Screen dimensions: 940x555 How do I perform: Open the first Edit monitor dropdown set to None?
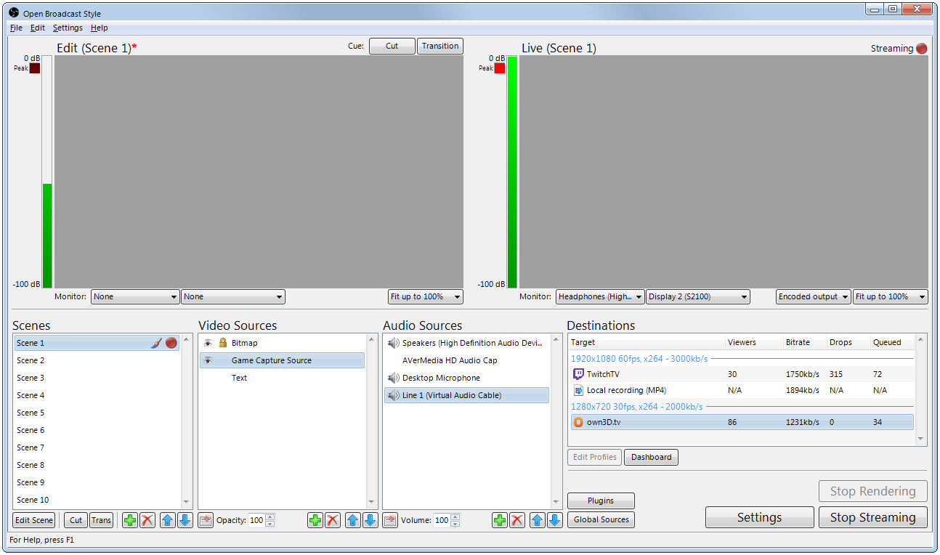coord(135,296)
